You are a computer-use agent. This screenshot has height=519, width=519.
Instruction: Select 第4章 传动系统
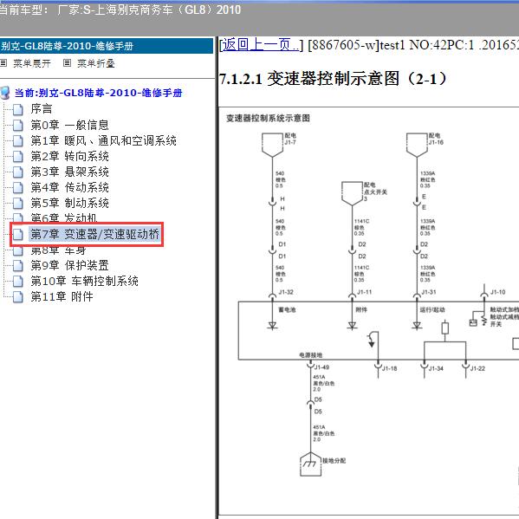69,187
